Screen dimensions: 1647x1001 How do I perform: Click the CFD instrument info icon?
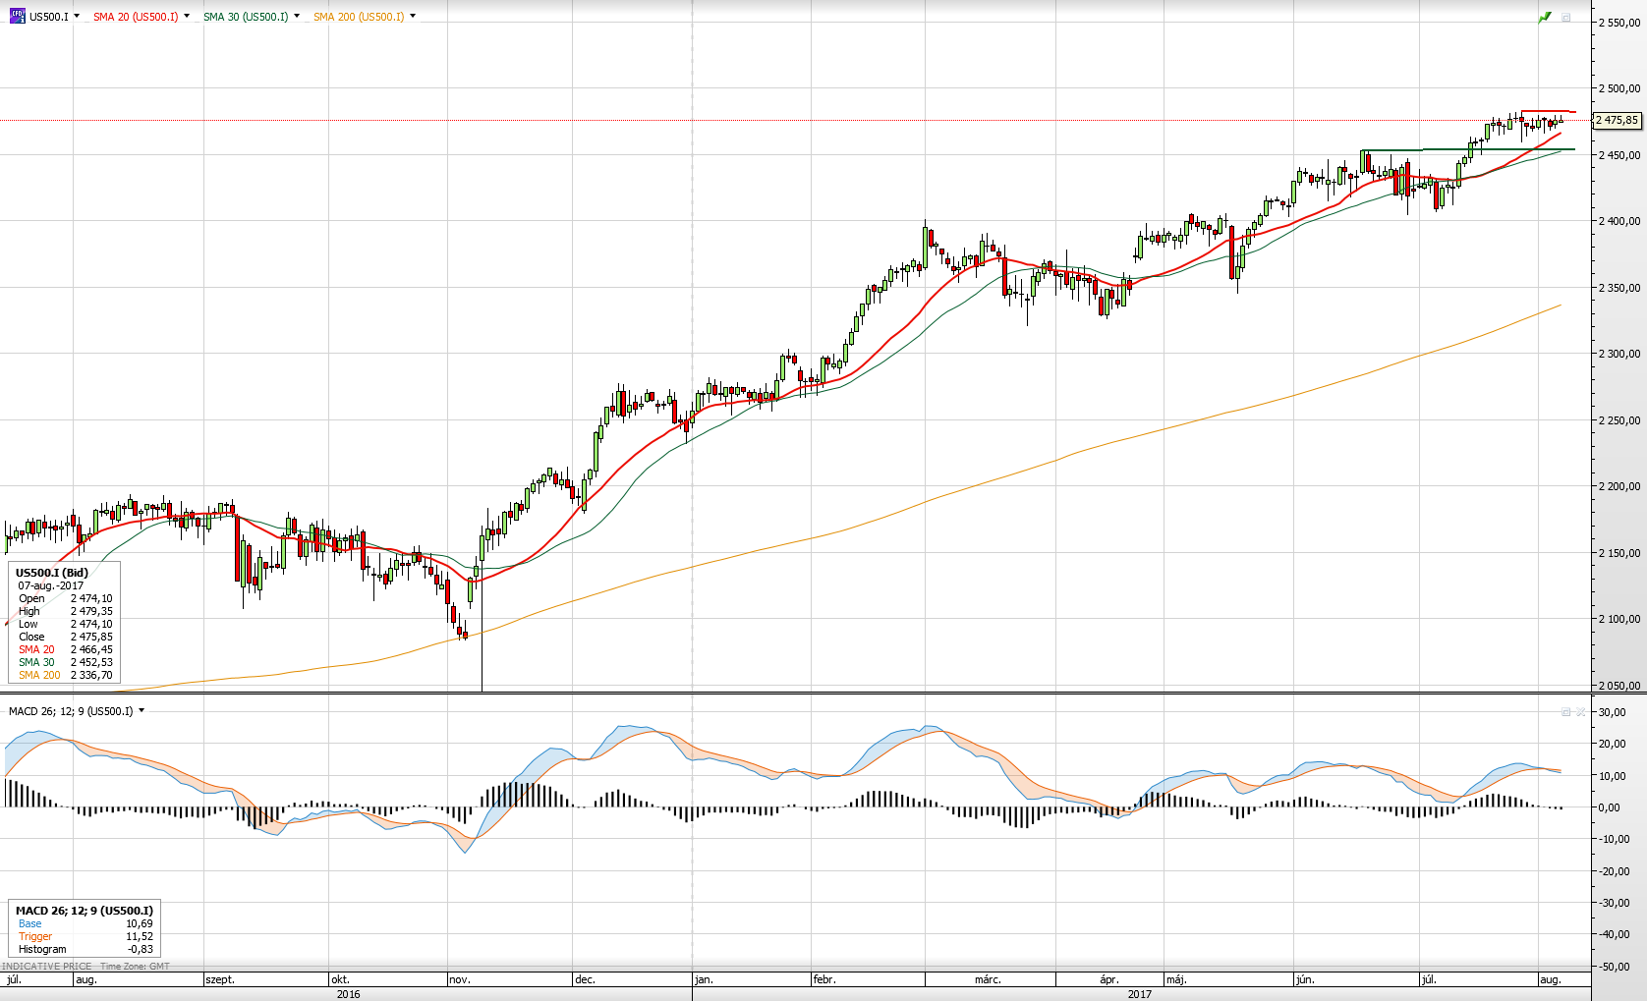[x=17, y=17]
